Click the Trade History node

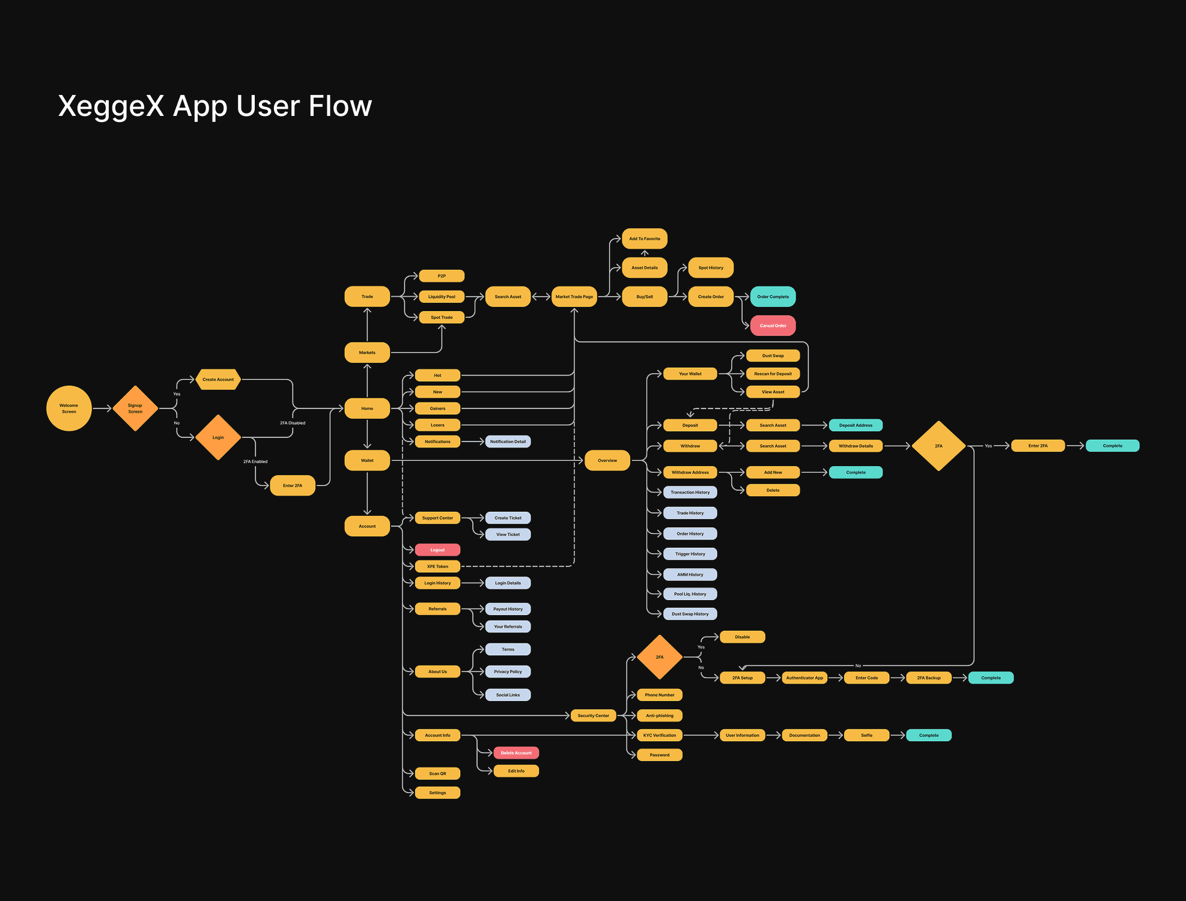click(x=690, y=513)
